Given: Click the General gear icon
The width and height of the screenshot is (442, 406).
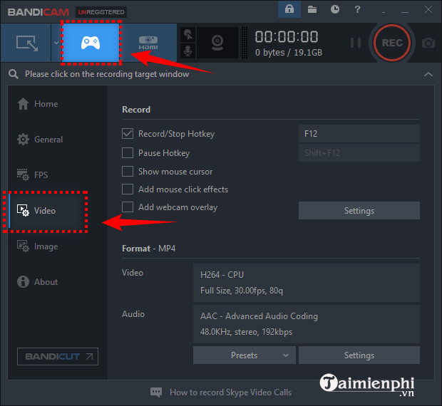Looking at the screenshot, I should [23, 140].
